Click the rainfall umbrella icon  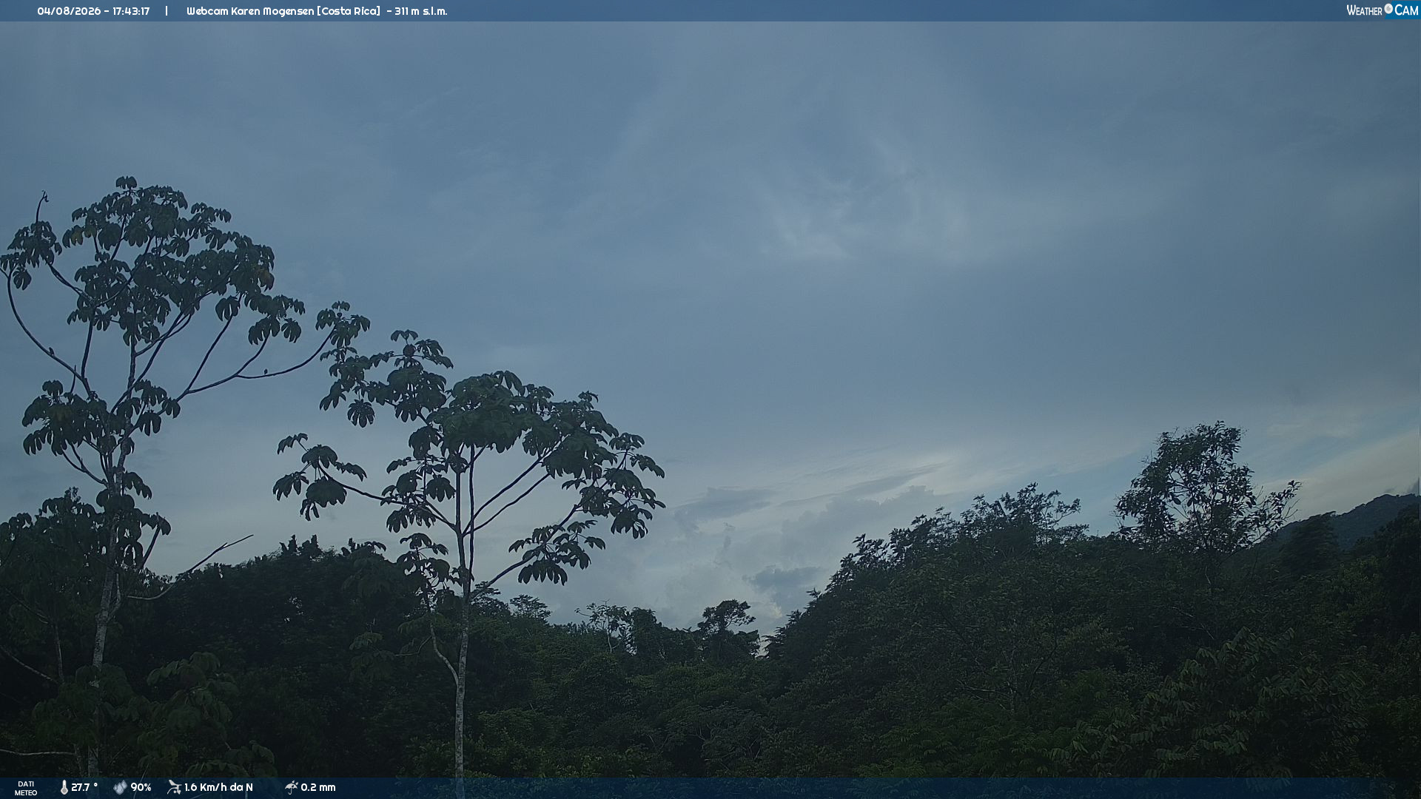(x=291, y=787)
